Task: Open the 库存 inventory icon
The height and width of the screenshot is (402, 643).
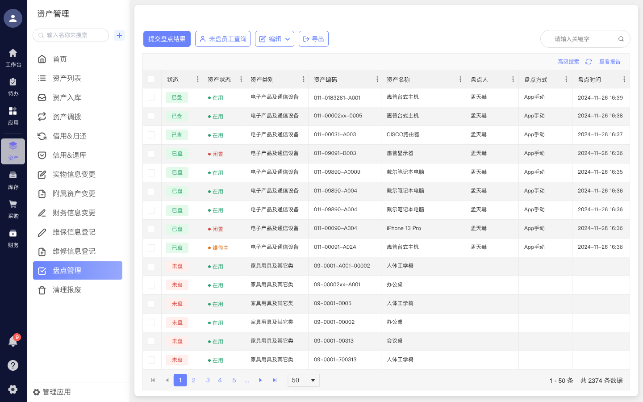Action: point(13,180)
